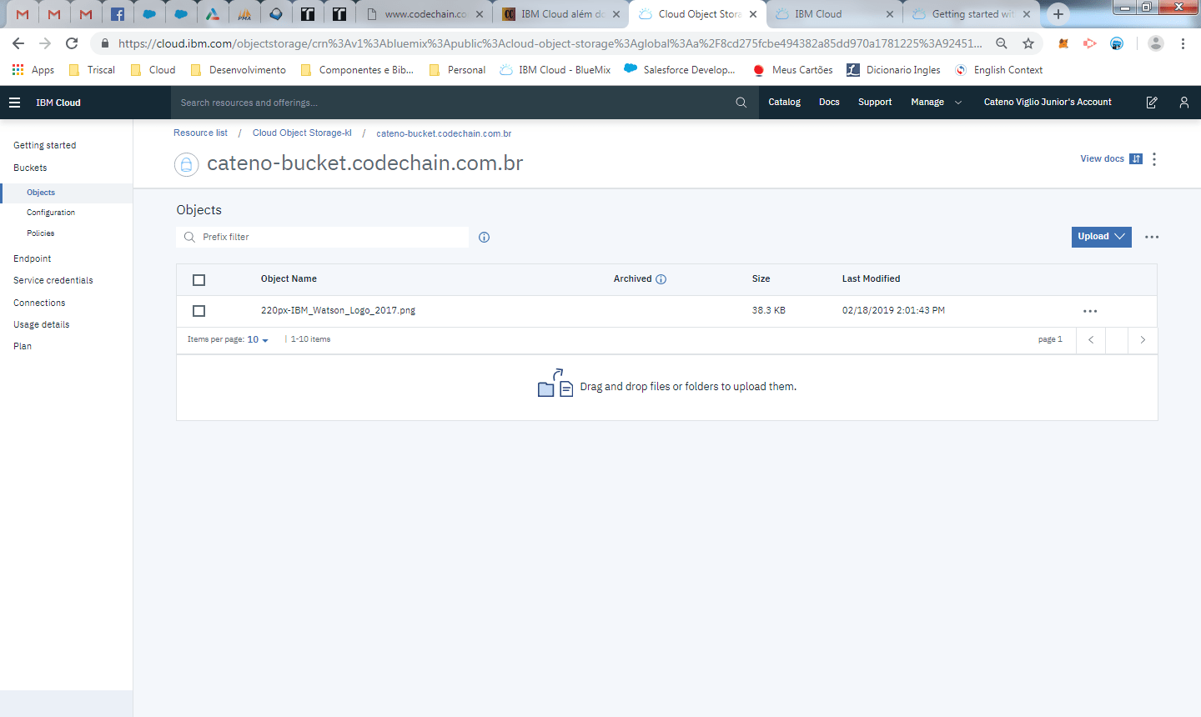Open the IBM Cloud hamburger navigation menu
The height and width of the screenshot is (717, 1201).
click(14, 103)
